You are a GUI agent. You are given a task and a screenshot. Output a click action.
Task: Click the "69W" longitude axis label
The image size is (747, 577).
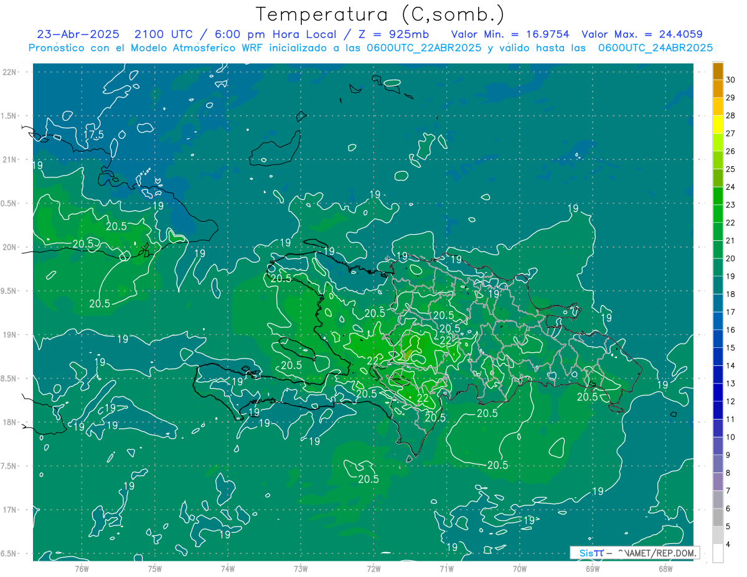pos(593,568)
